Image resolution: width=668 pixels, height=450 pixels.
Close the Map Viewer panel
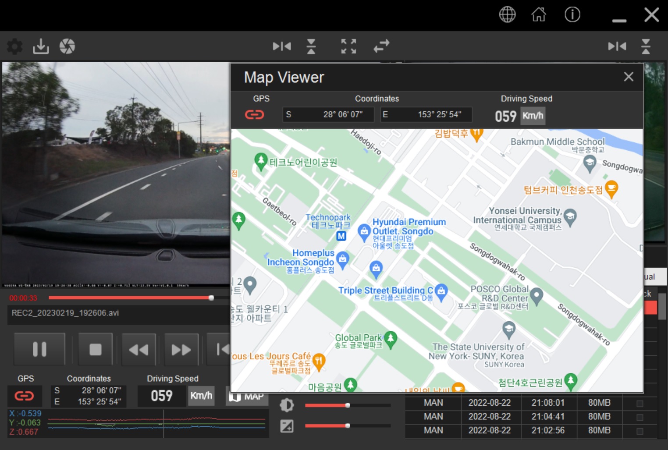pos(629,77)
